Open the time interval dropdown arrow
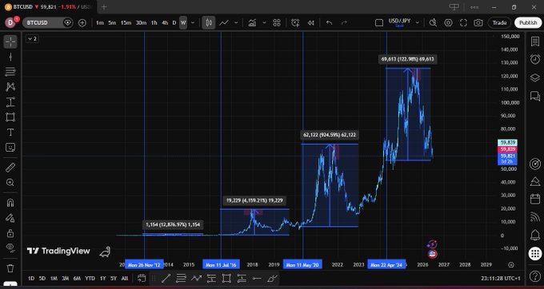 [193, 23]
